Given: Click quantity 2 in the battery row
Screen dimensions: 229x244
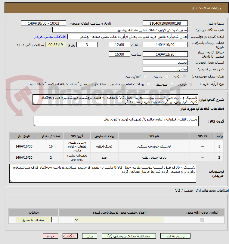Looking at the screenshot, I should [x=51, y=158].
